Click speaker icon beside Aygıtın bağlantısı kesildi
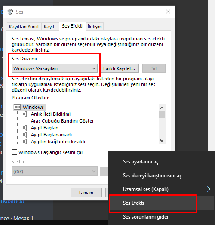This screenshot has width=215, height=225. (25, 142)
